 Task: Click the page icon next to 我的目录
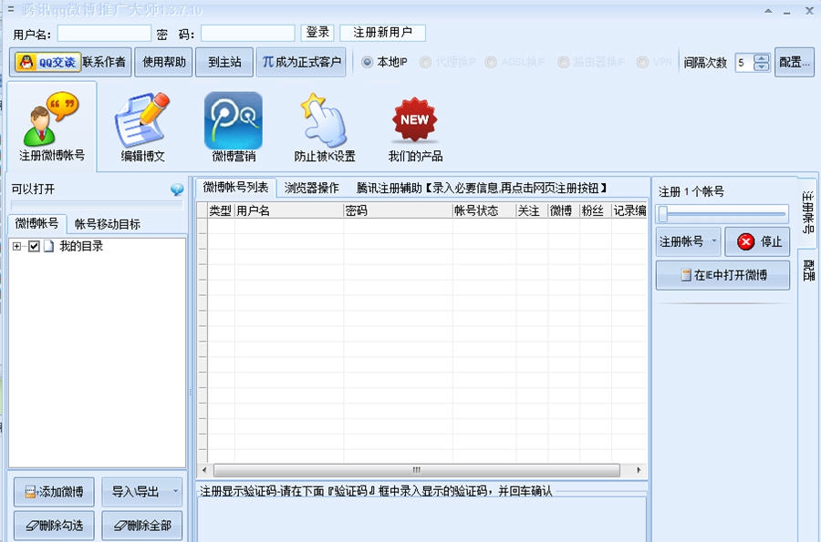click(x=48, y=246)
